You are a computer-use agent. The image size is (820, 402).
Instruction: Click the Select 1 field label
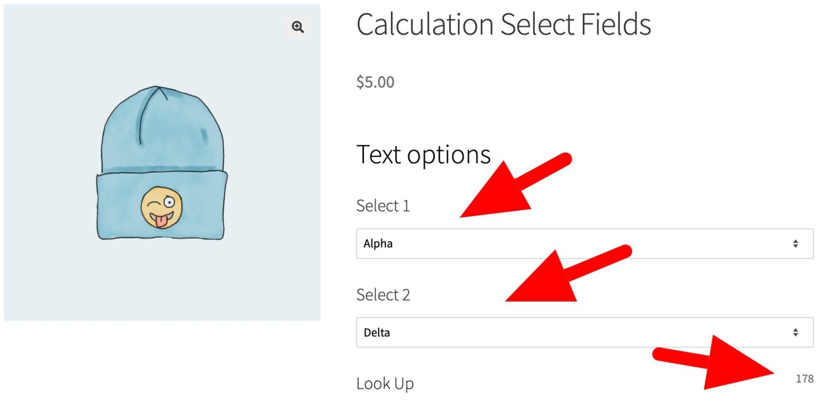(383, 205)
